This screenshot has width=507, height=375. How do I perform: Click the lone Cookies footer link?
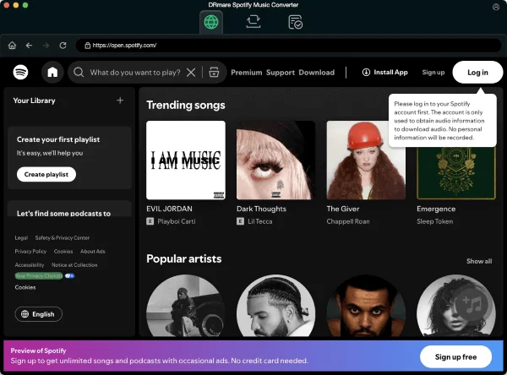pos(25,287)
